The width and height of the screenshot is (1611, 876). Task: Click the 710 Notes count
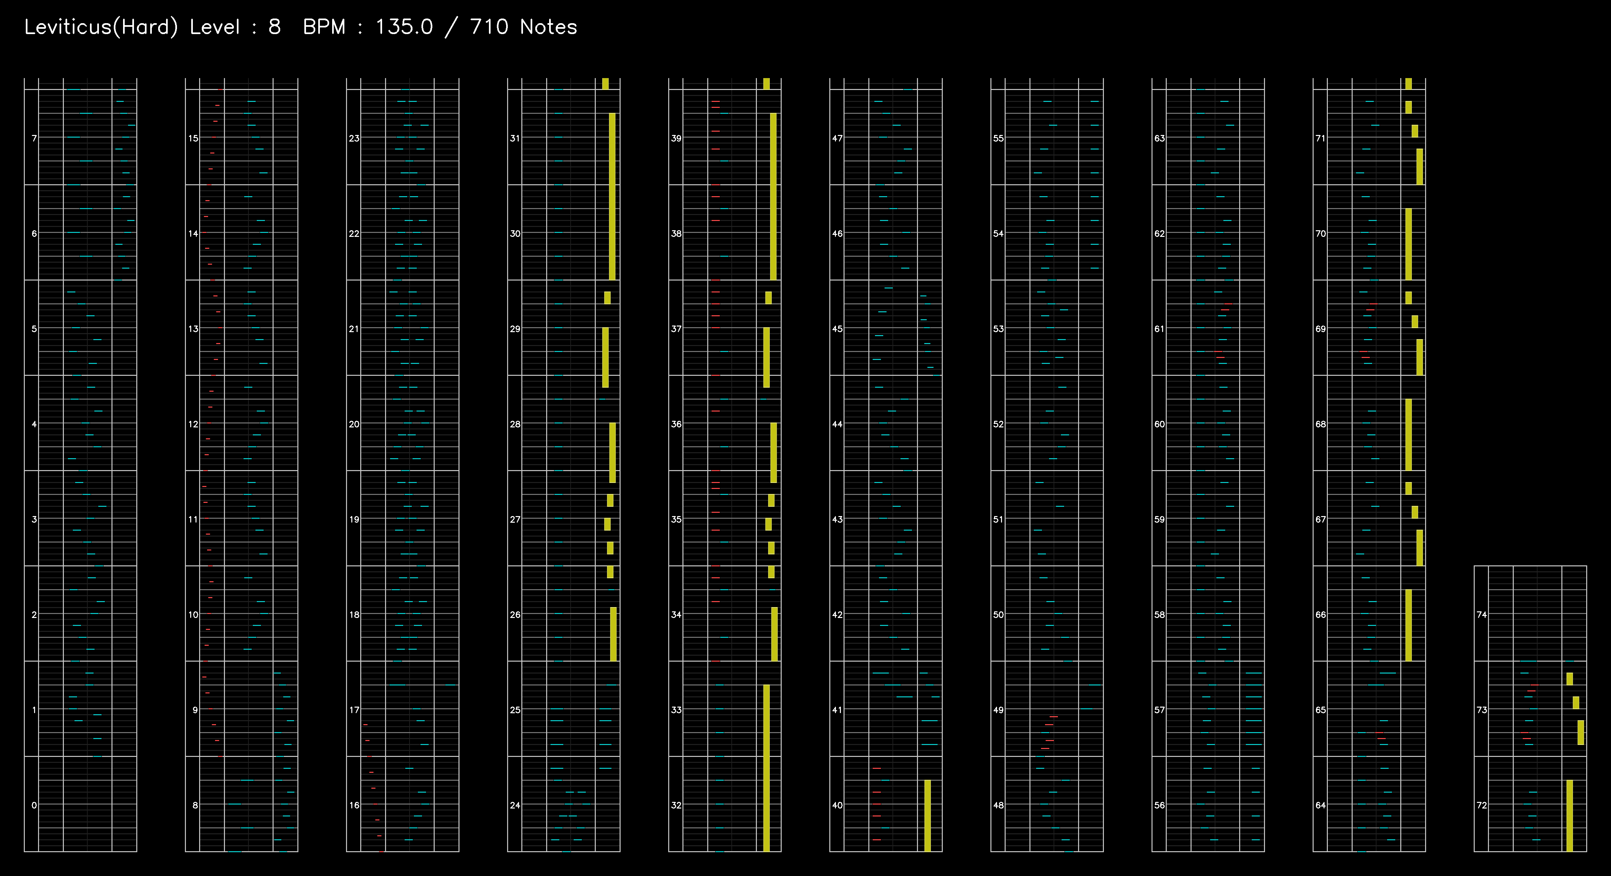point(523,27)
